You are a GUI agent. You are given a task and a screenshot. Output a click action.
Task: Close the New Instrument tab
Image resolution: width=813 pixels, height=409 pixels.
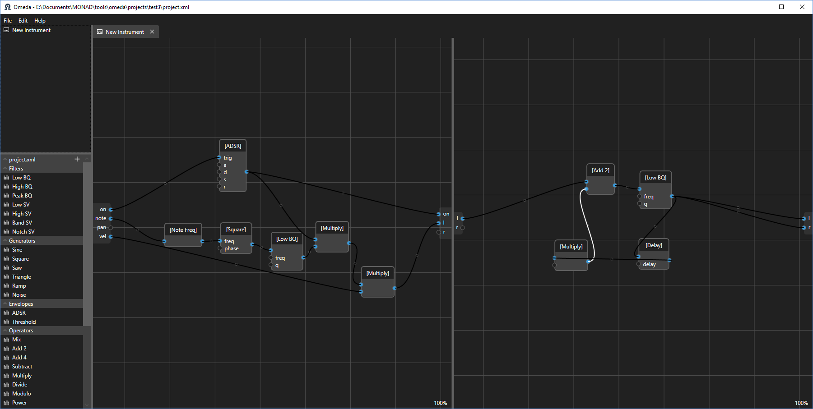click(152, 32)
